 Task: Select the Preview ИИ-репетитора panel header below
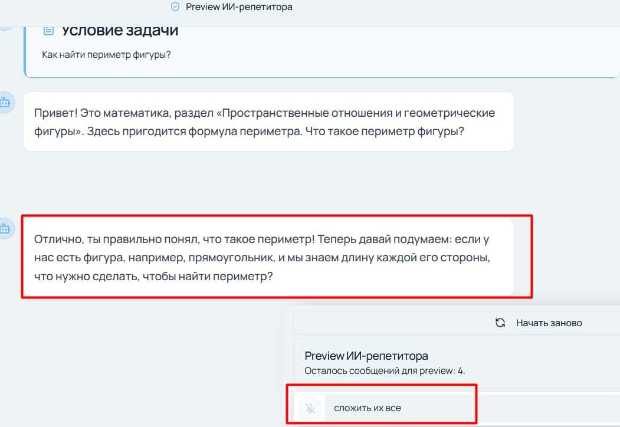point(365,356)
